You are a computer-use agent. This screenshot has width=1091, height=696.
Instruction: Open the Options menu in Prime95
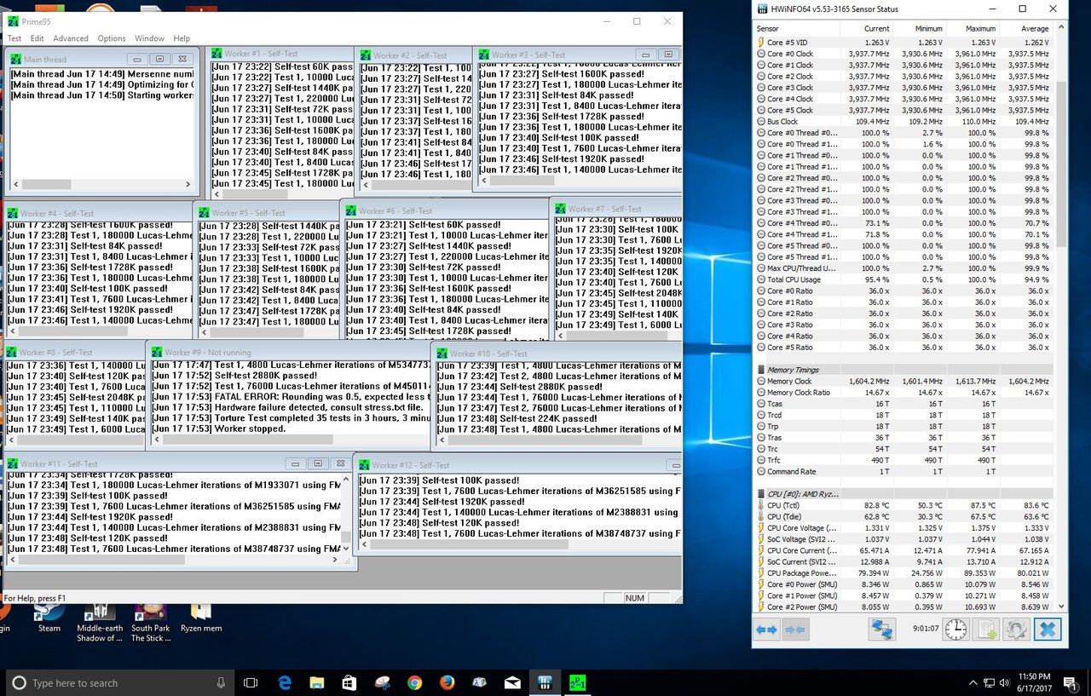[x=112, y=38]
